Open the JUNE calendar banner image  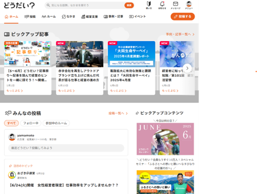[x=165, y=139]
